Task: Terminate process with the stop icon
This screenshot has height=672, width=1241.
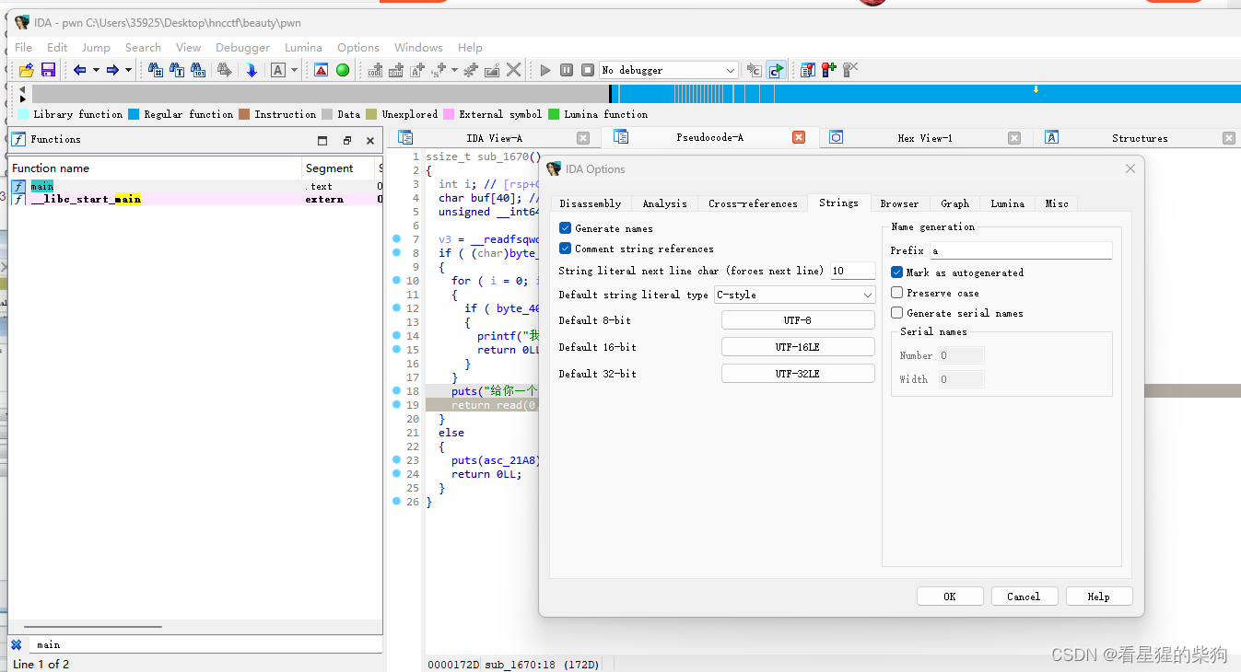Action: [588, 70]
